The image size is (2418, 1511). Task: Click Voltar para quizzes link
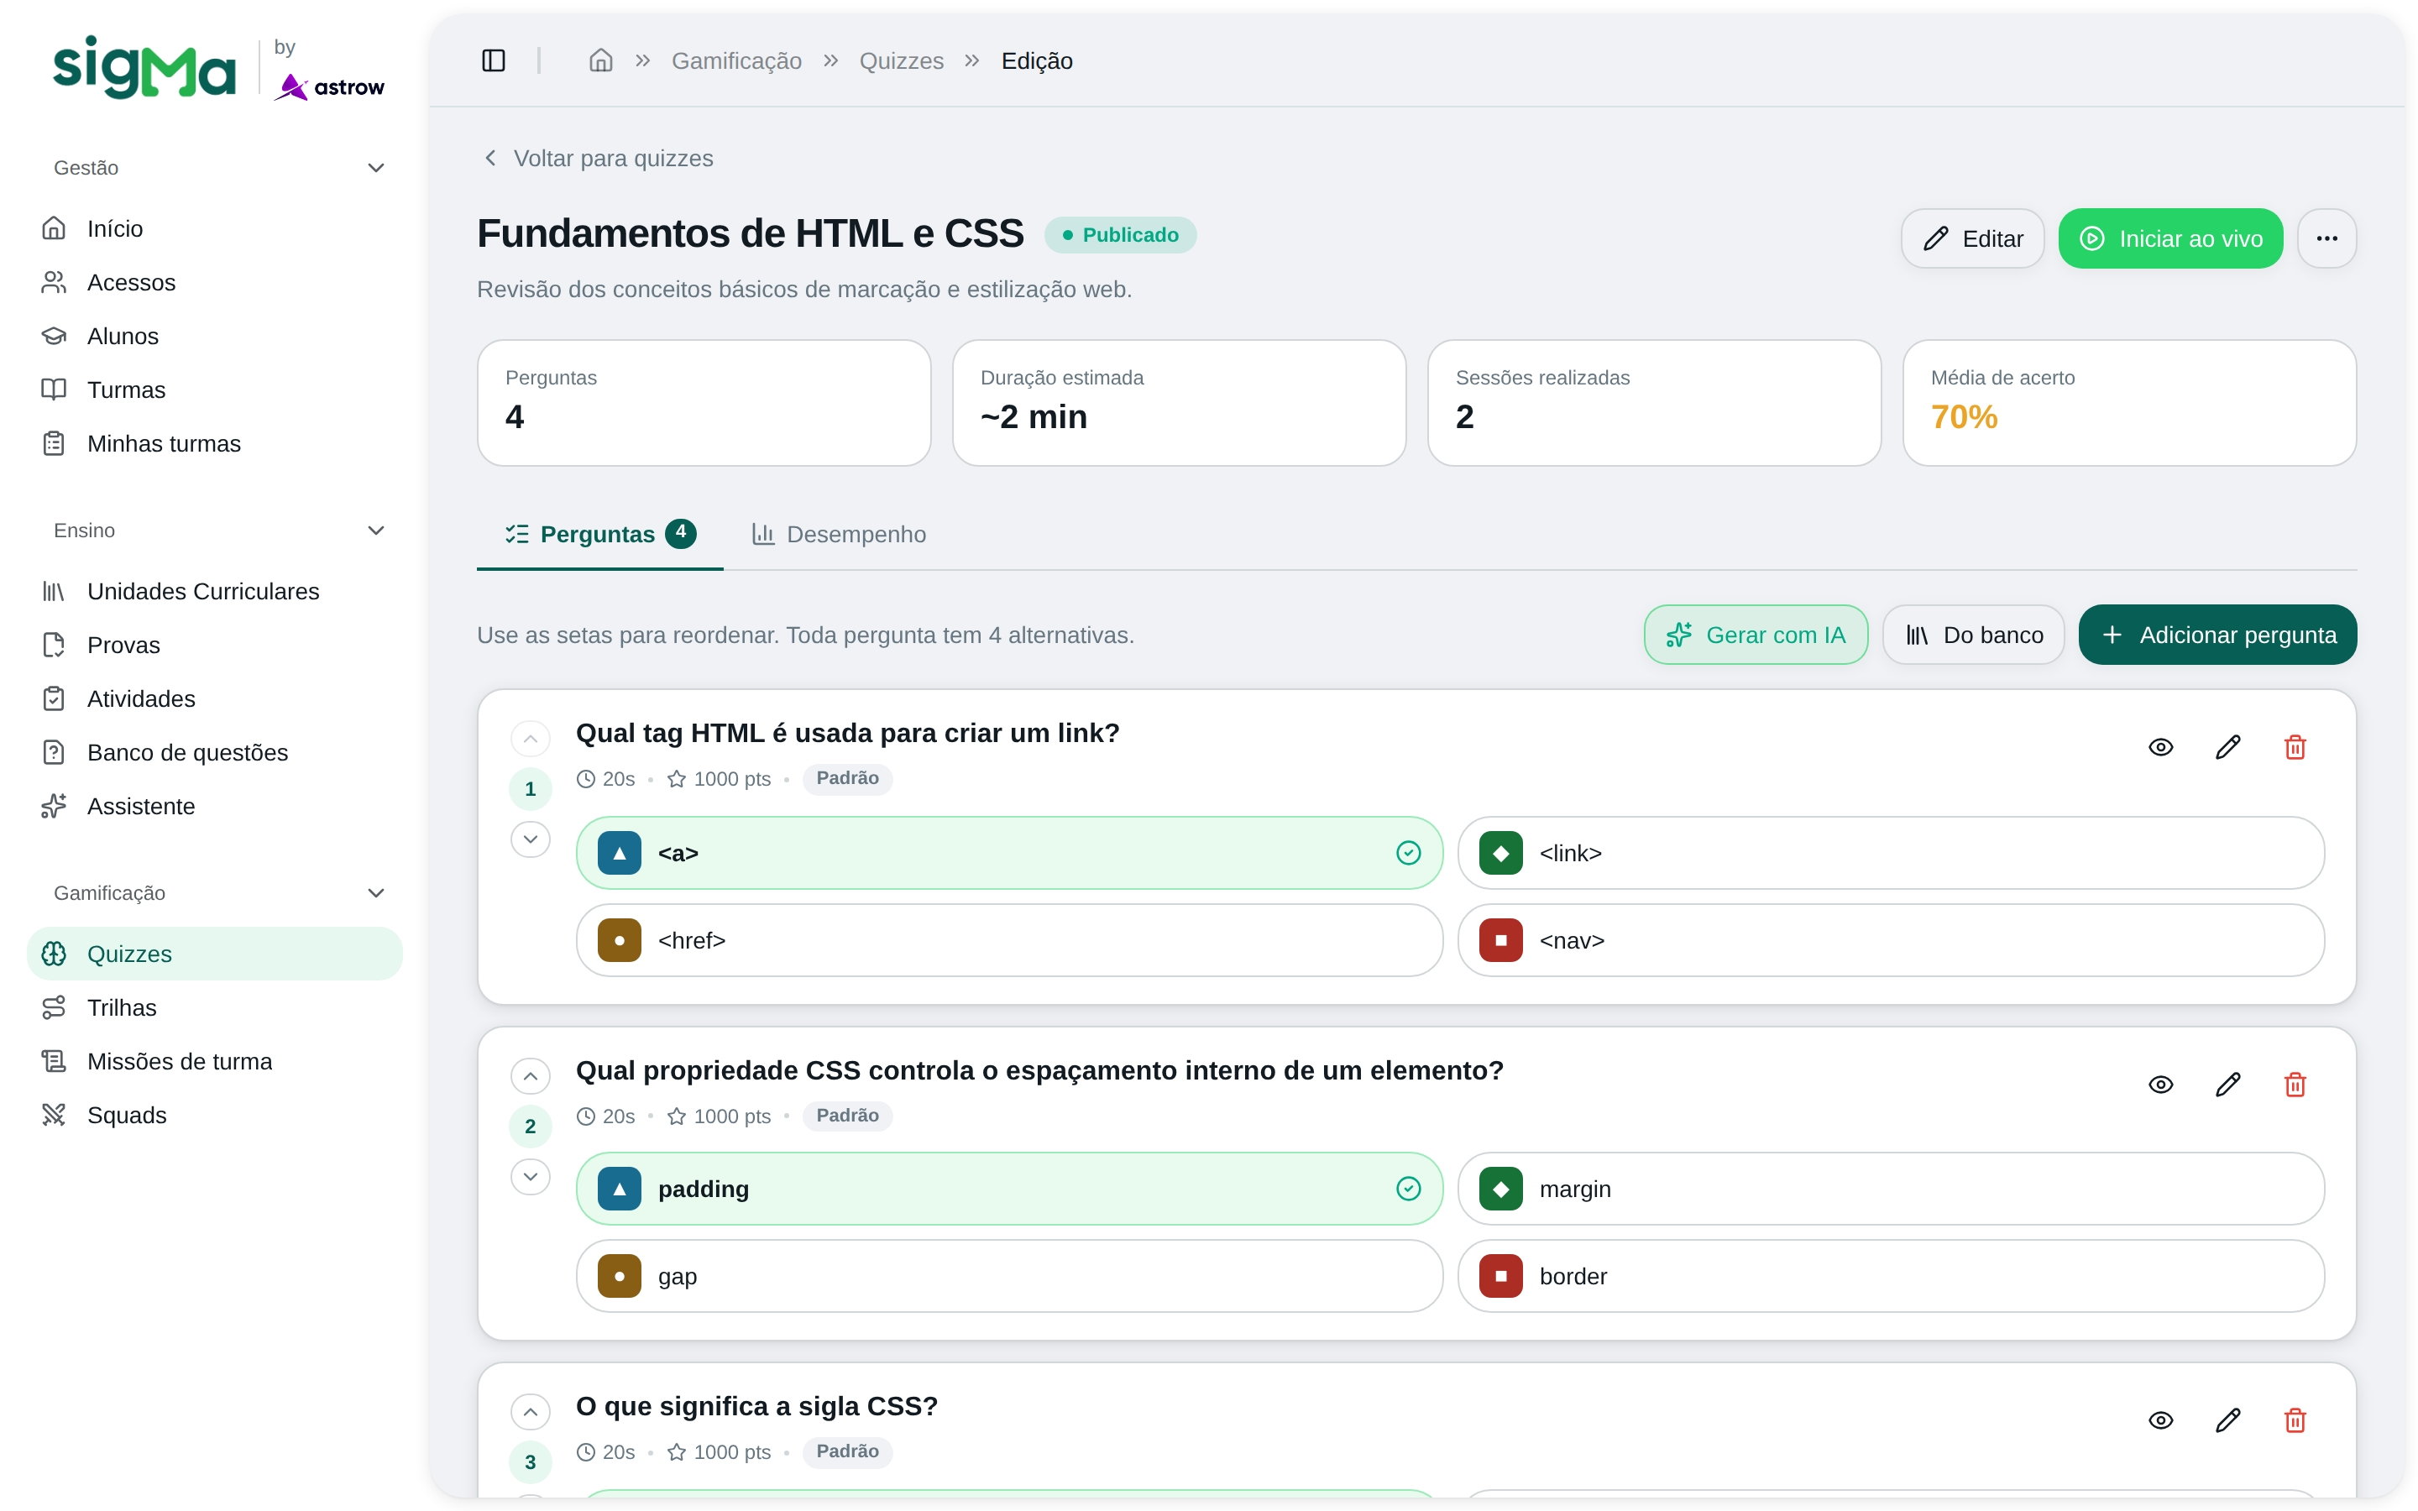coord(598,158)
